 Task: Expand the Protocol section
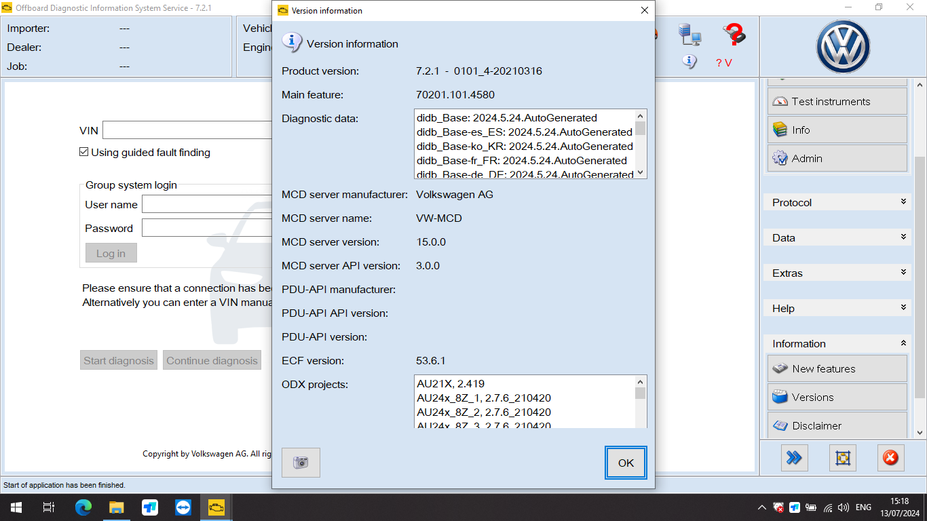click(x=837, y=202)
